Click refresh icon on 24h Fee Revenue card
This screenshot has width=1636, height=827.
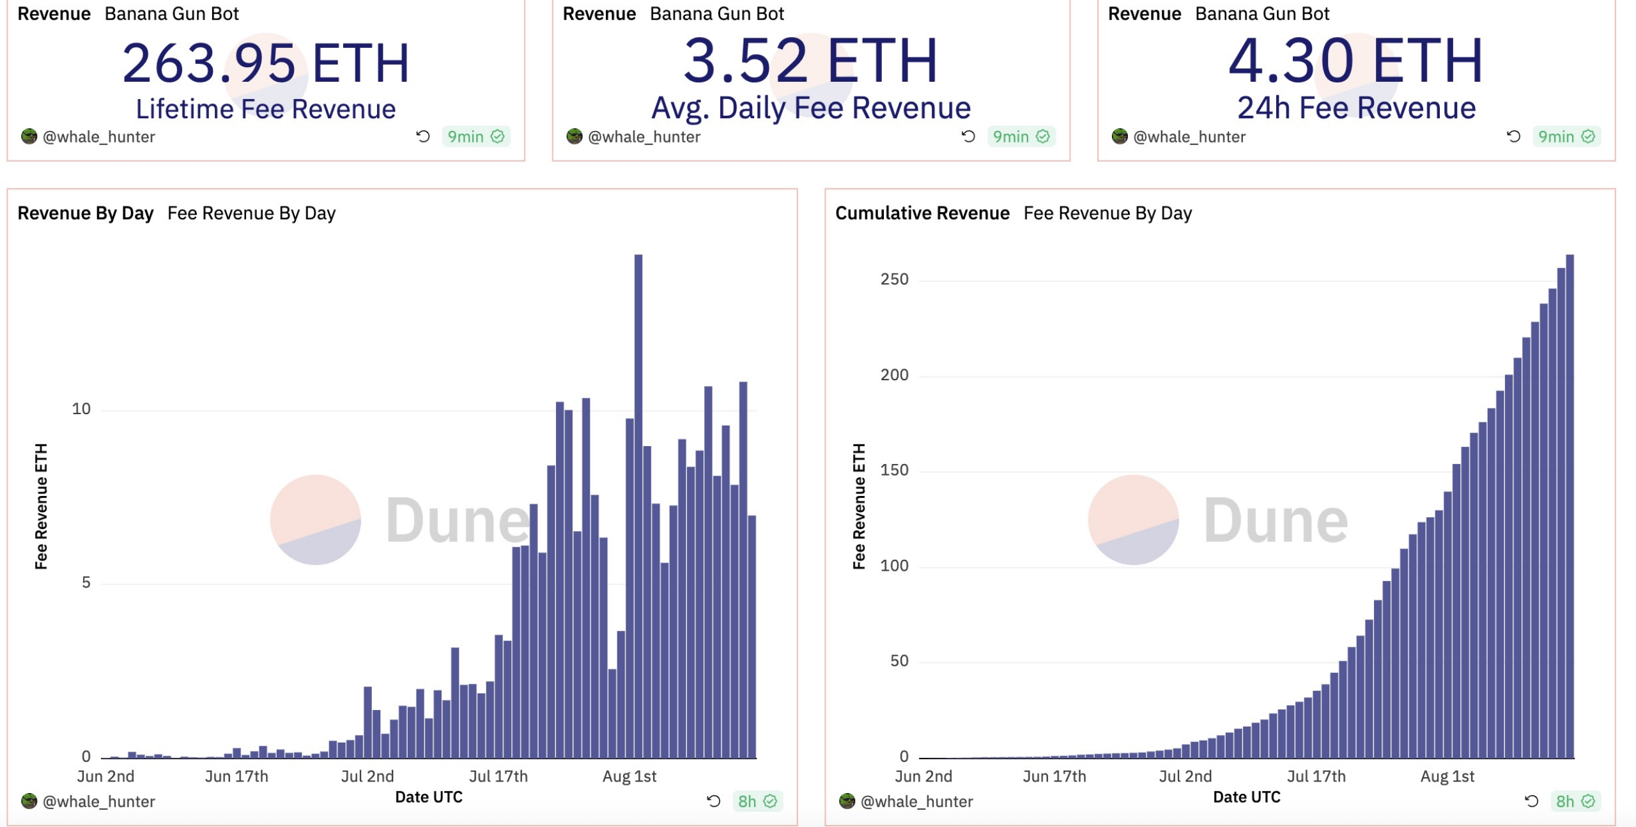[1513, 136]
